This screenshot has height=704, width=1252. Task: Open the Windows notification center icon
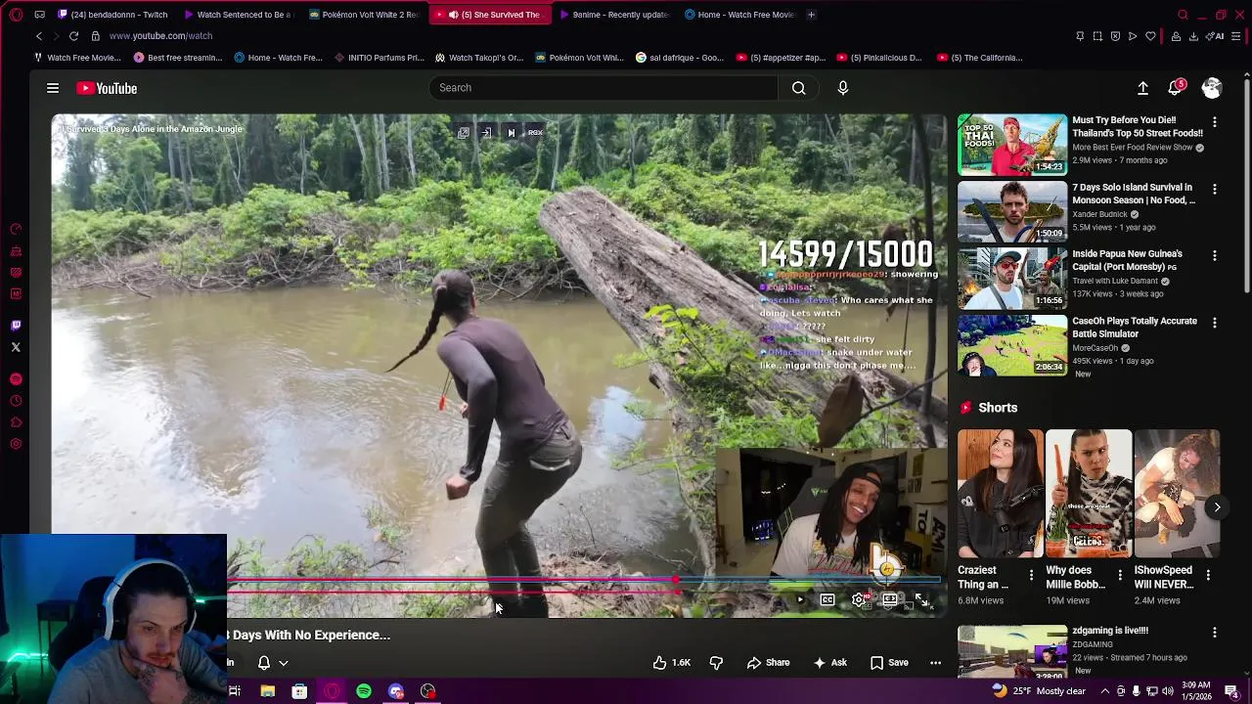(1231, 691)
